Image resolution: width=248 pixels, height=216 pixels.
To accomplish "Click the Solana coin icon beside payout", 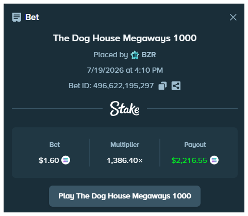I will [214, 160].
